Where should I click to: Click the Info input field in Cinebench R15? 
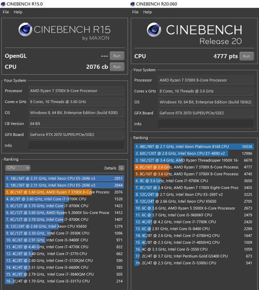[76, 145]
